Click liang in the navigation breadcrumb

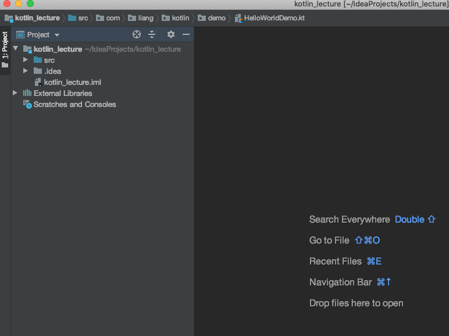[145, 18]
